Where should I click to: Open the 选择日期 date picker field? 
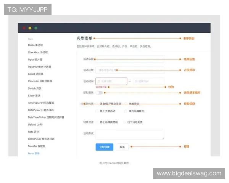point(111,81)
